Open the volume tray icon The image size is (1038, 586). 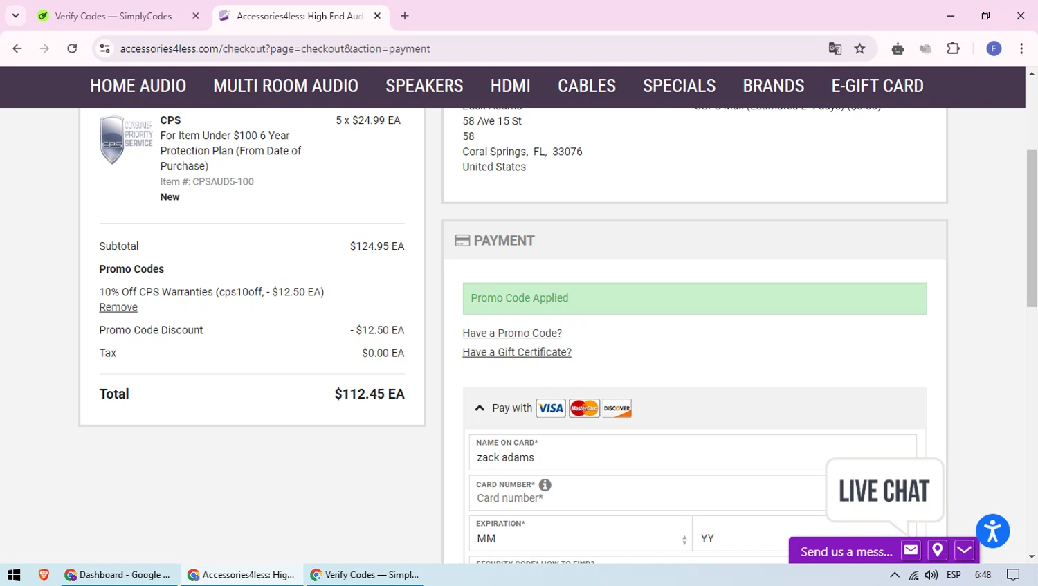[x=931, y=575]
